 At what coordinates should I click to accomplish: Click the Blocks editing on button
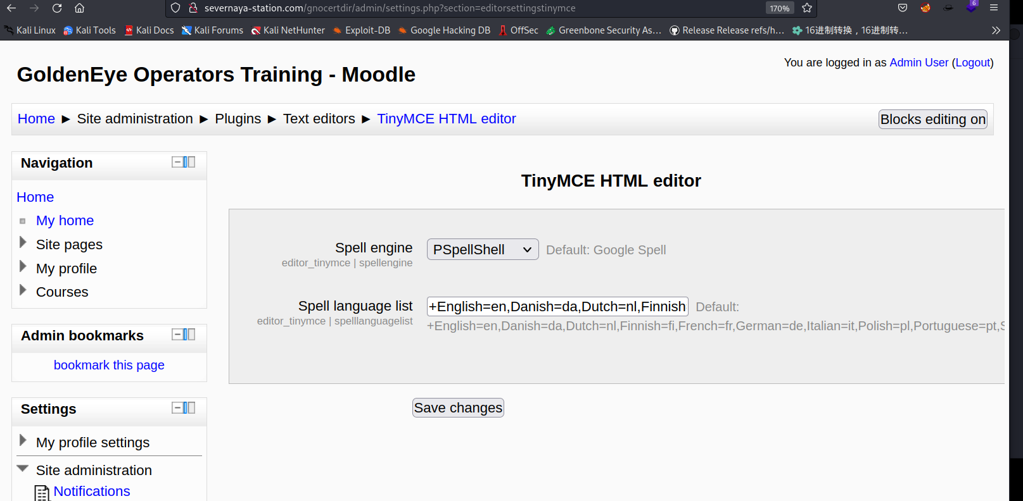[933, 120]
